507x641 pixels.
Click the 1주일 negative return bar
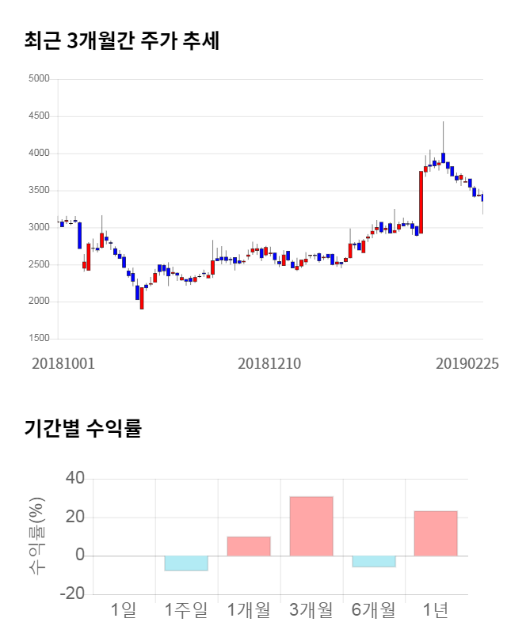coord(186,563)
